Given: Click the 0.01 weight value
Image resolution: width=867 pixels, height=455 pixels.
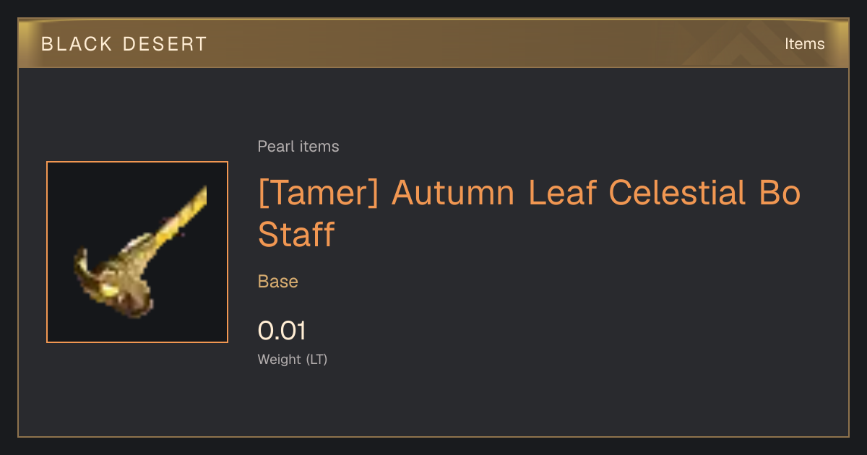Looking at the screenshot, I should [x=282, y=331].
